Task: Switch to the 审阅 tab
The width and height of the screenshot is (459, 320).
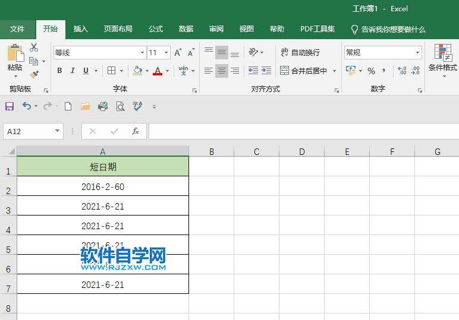Action: [x=216, y=29]
